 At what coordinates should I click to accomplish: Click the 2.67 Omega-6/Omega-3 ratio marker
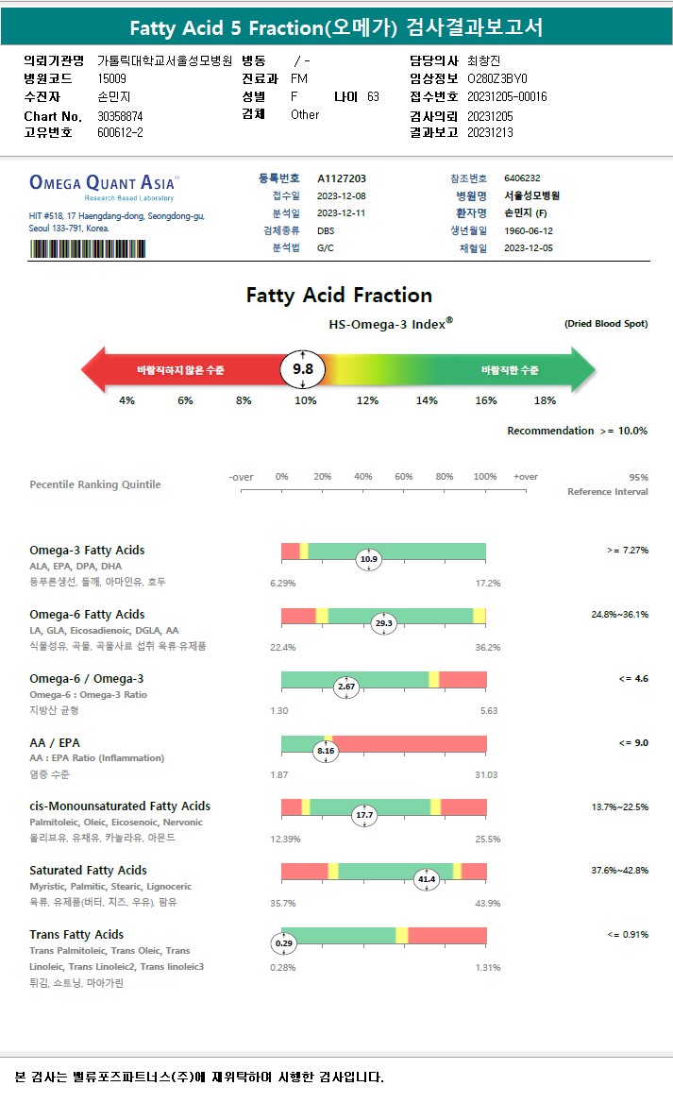point(346,687)
